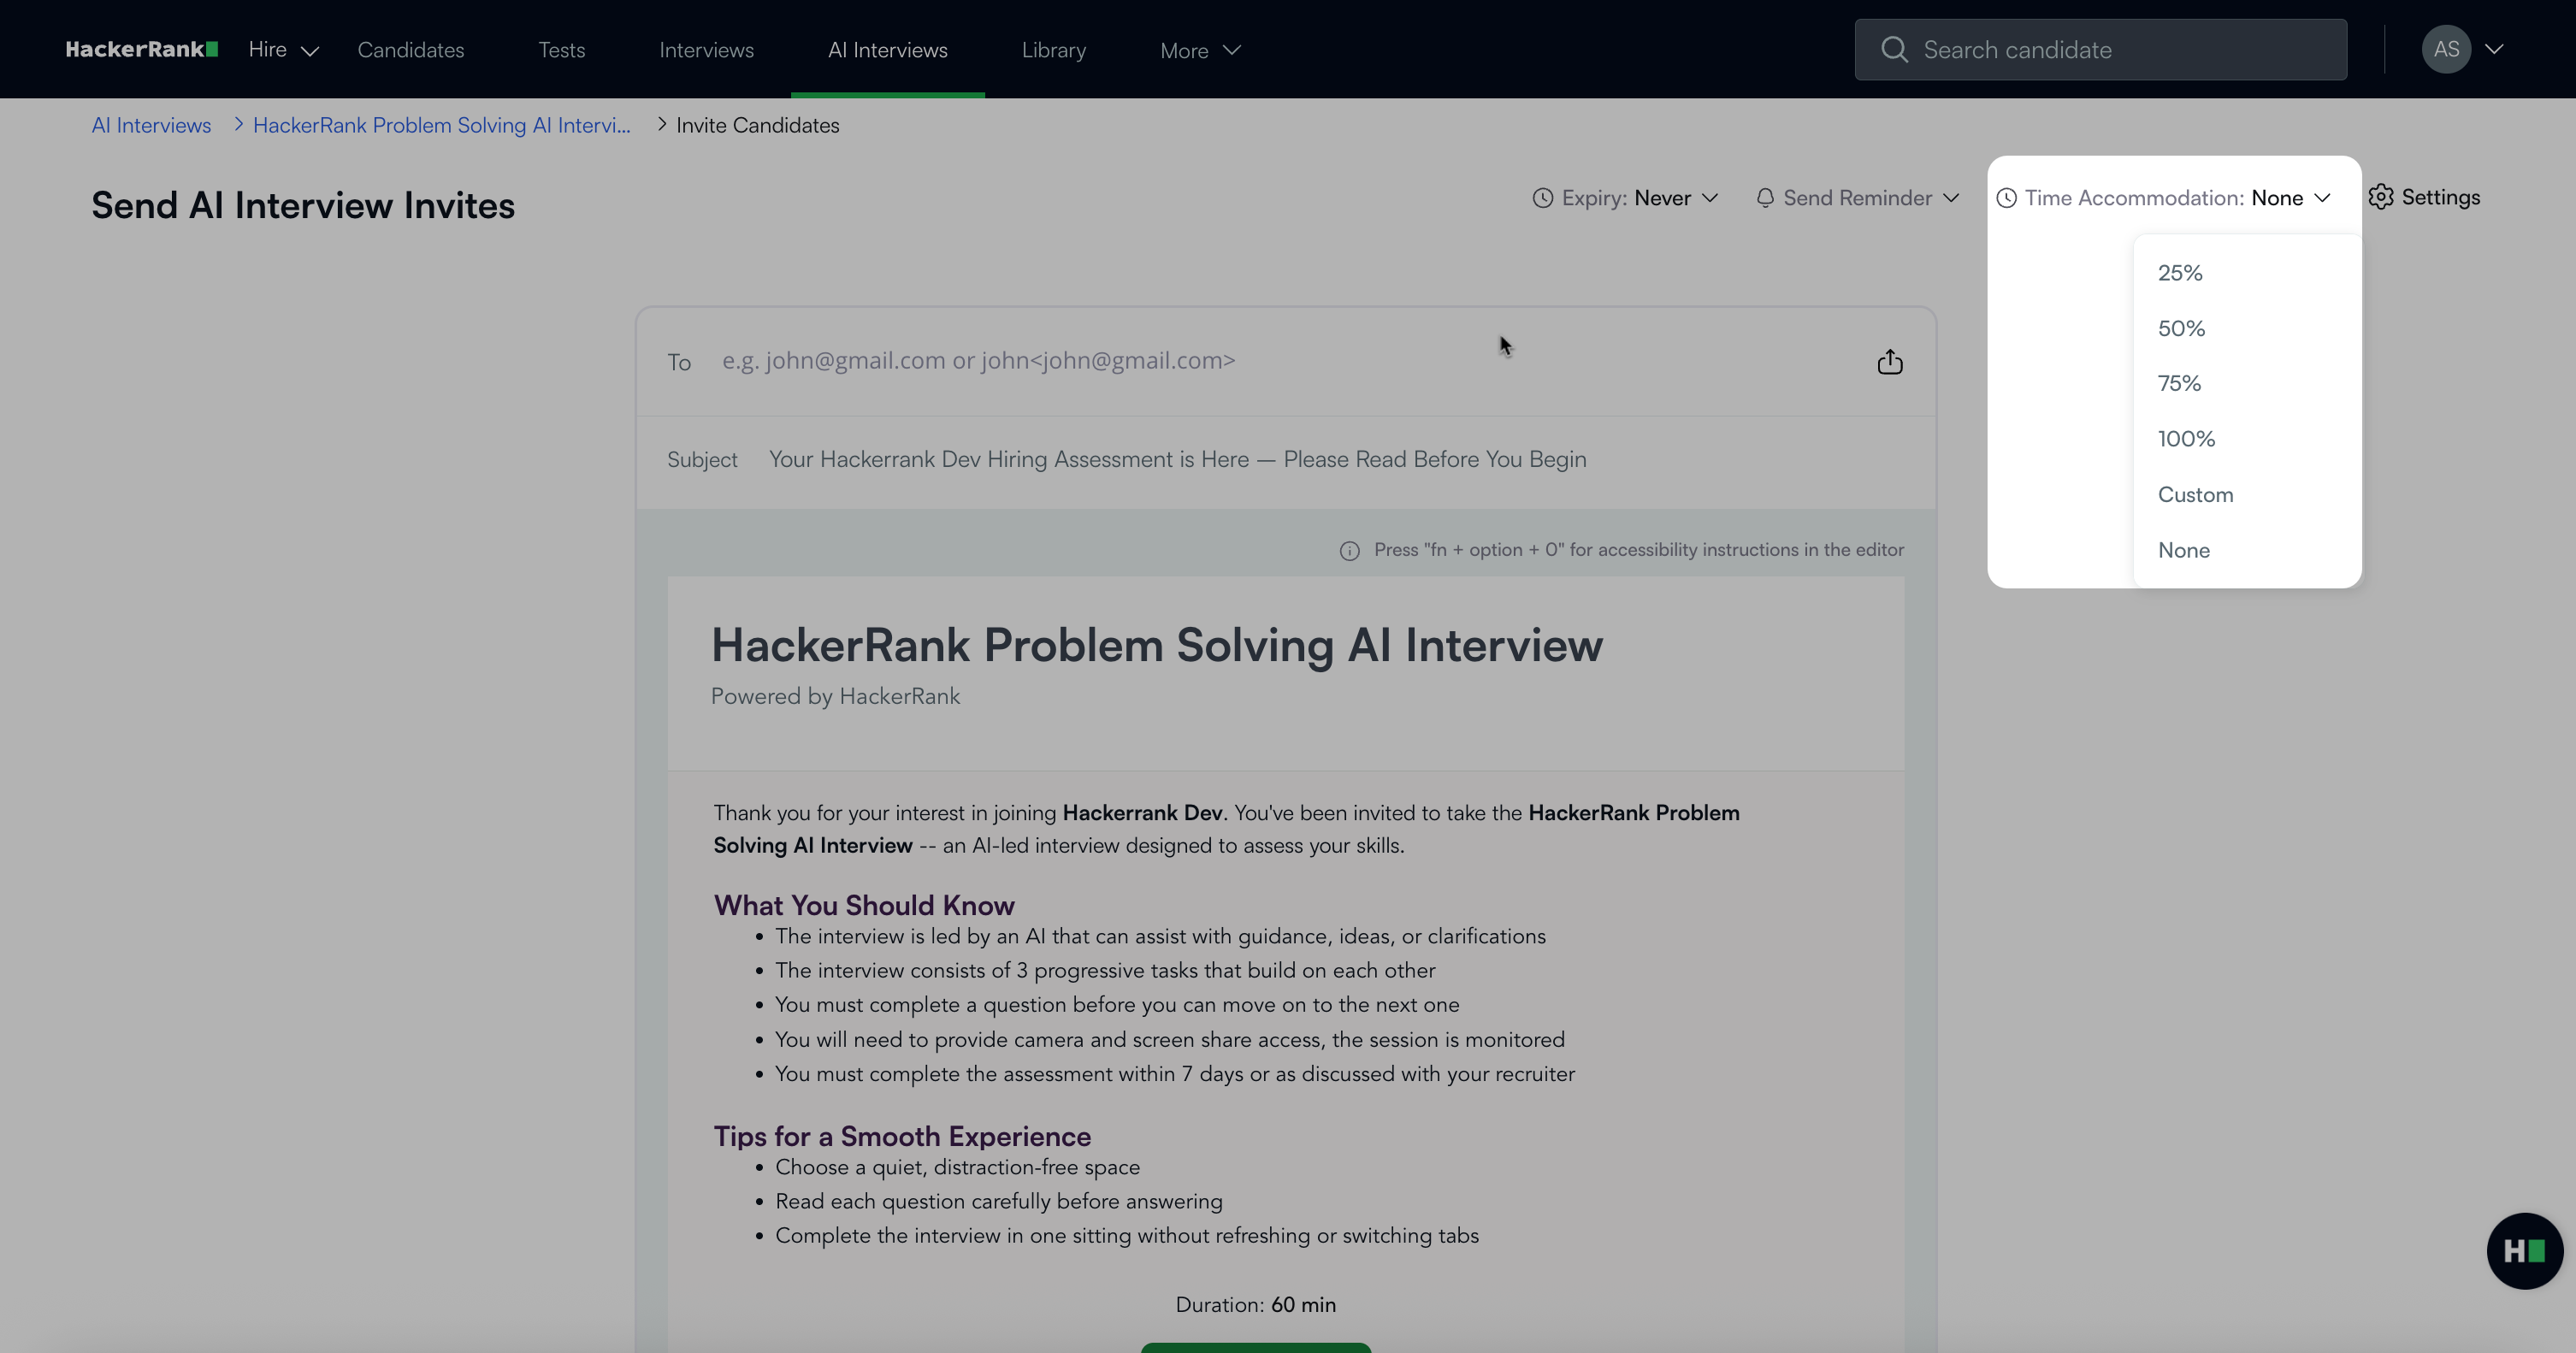Click the accessibility info icon

(x=1349, y=551)
